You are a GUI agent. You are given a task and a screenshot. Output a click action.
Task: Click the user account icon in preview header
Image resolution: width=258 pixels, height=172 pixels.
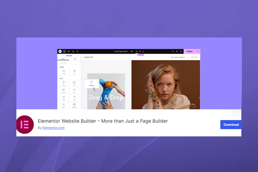click(192, 57)
